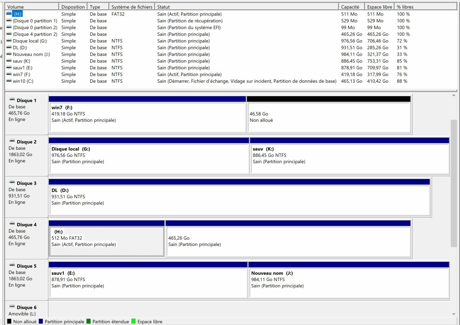Screen dimensions: 460x325
Task: Click the drive icon beside sauv (K:) in list
Action: tap(9, 61)
